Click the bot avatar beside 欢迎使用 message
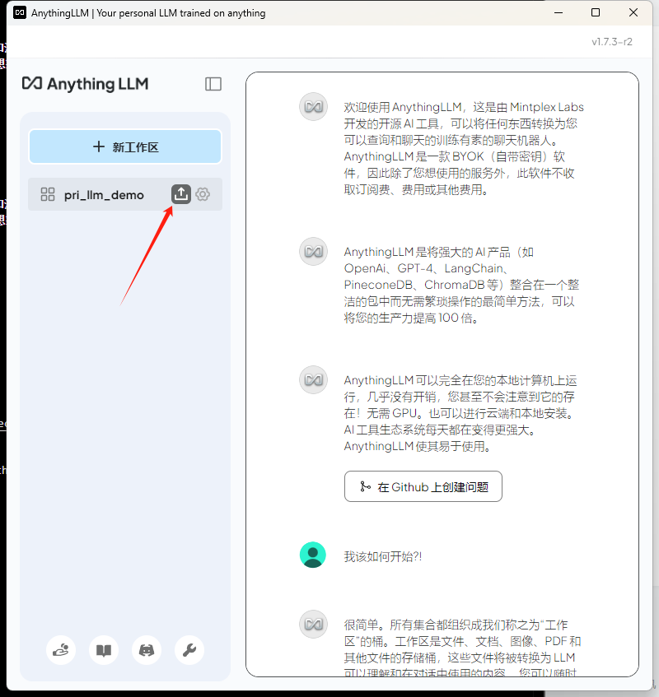659x697 pixels. pos(313,107)
